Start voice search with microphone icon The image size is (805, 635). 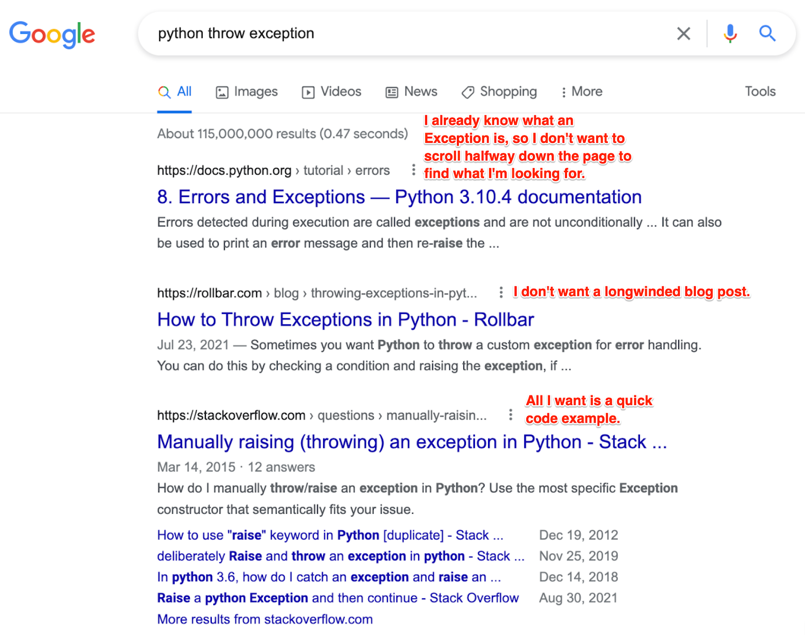point(730,34)
